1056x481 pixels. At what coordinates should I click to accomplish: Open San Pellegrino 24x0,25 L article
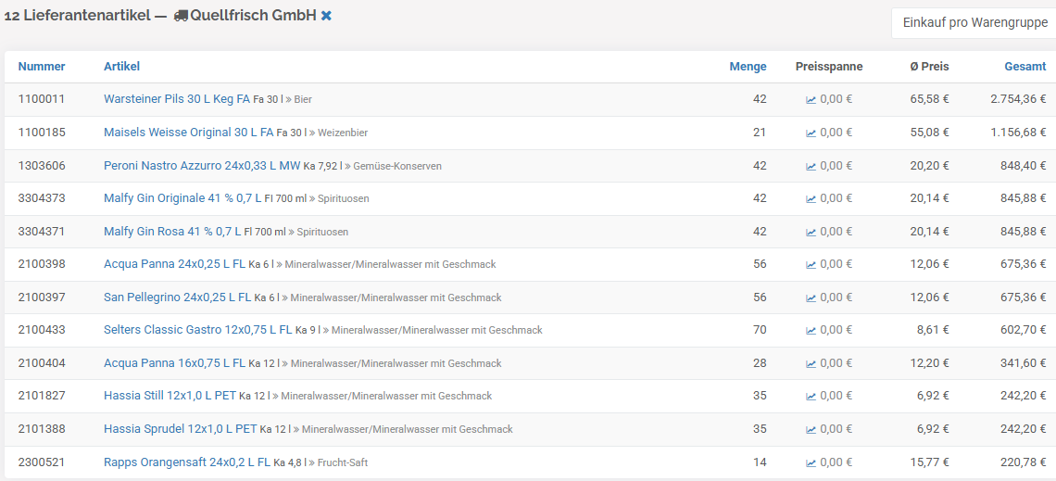coord(177,297)
